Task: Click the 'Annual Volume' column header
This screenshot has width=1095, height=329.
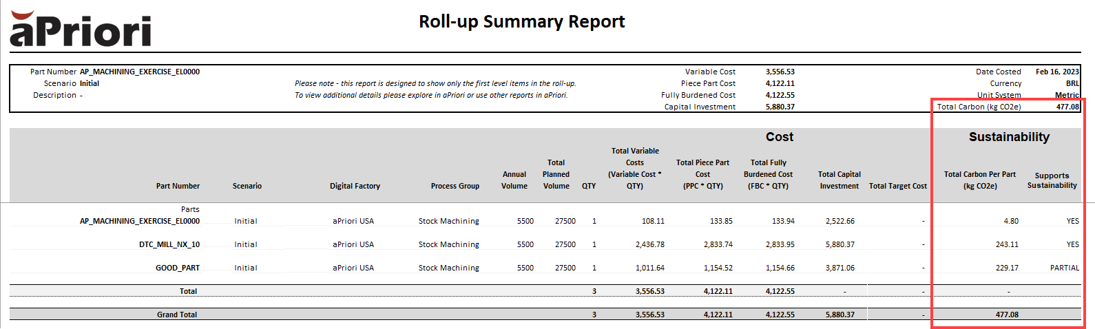Action: (514, 180)
